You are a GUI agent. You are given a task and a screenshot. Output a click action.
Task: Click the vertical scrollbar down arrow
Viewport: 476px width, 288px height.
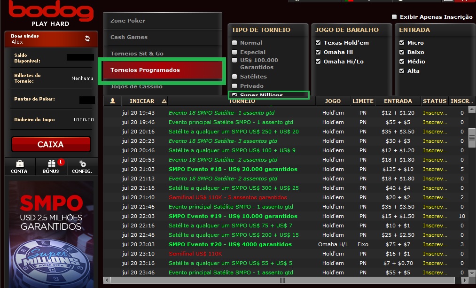[472, 273]
